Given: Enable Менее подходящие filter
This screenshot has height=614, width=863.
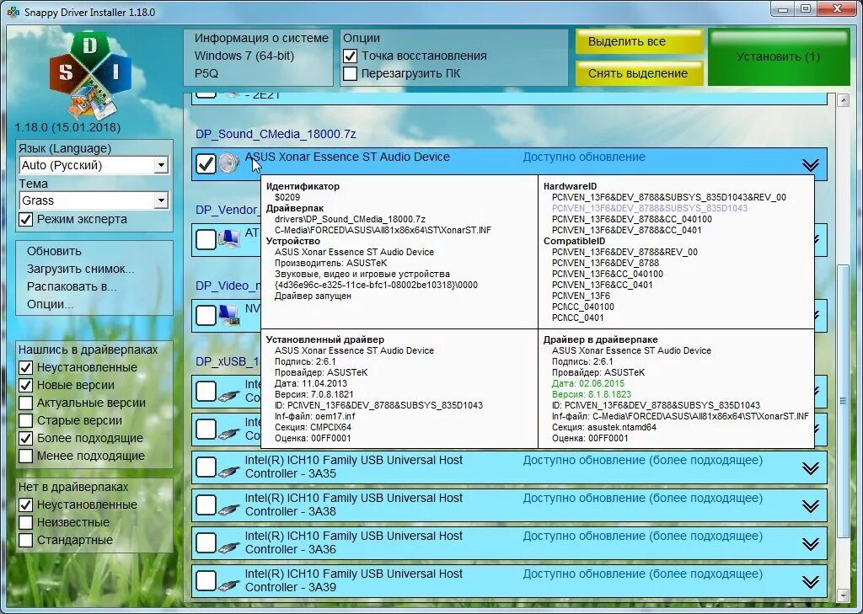Looking at the screenshot, I should [25, 456].
